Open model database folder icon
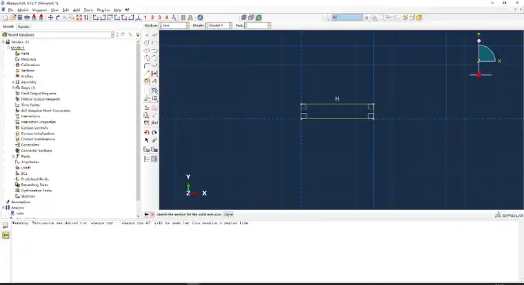The width and height of the screenshot is (524, 285). click(12, 17)
